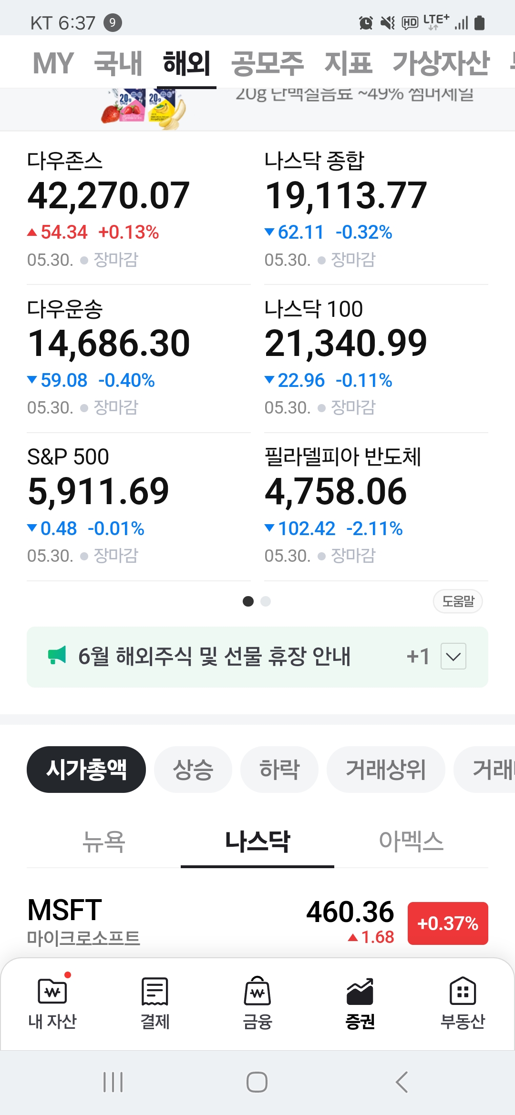Select the 시가총액 filter chip
The height and width of the screenshot is (1115, 515).
pyautogui.click(x=86, y=770)
